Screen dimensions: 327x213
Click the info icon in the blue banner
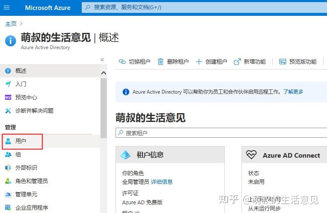(126, 92)
